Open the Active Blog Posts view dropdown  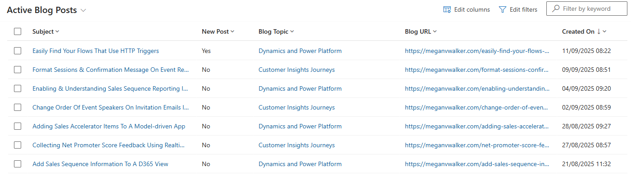pos(83,11)
